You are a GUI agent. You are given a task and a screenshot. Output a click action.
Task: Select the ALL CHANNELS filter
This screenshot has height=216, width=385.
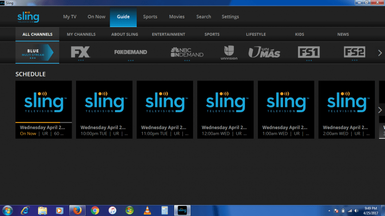tap(38, 34)
